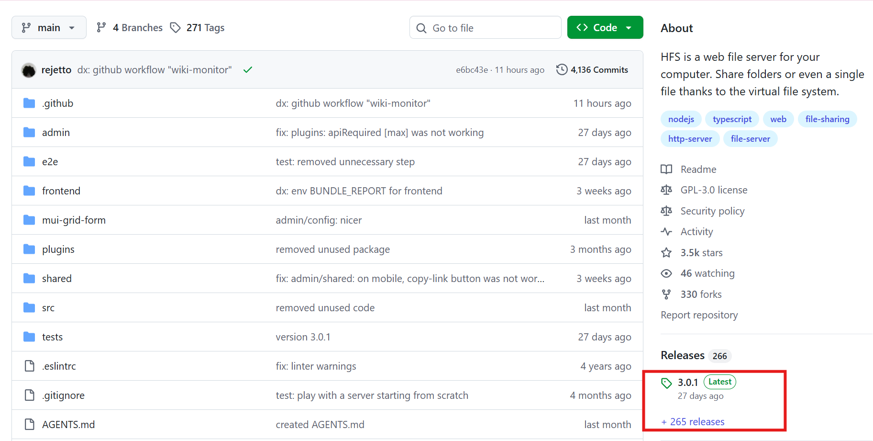
Task: Select the file-sharing topic tag
Action: [827, 119]
